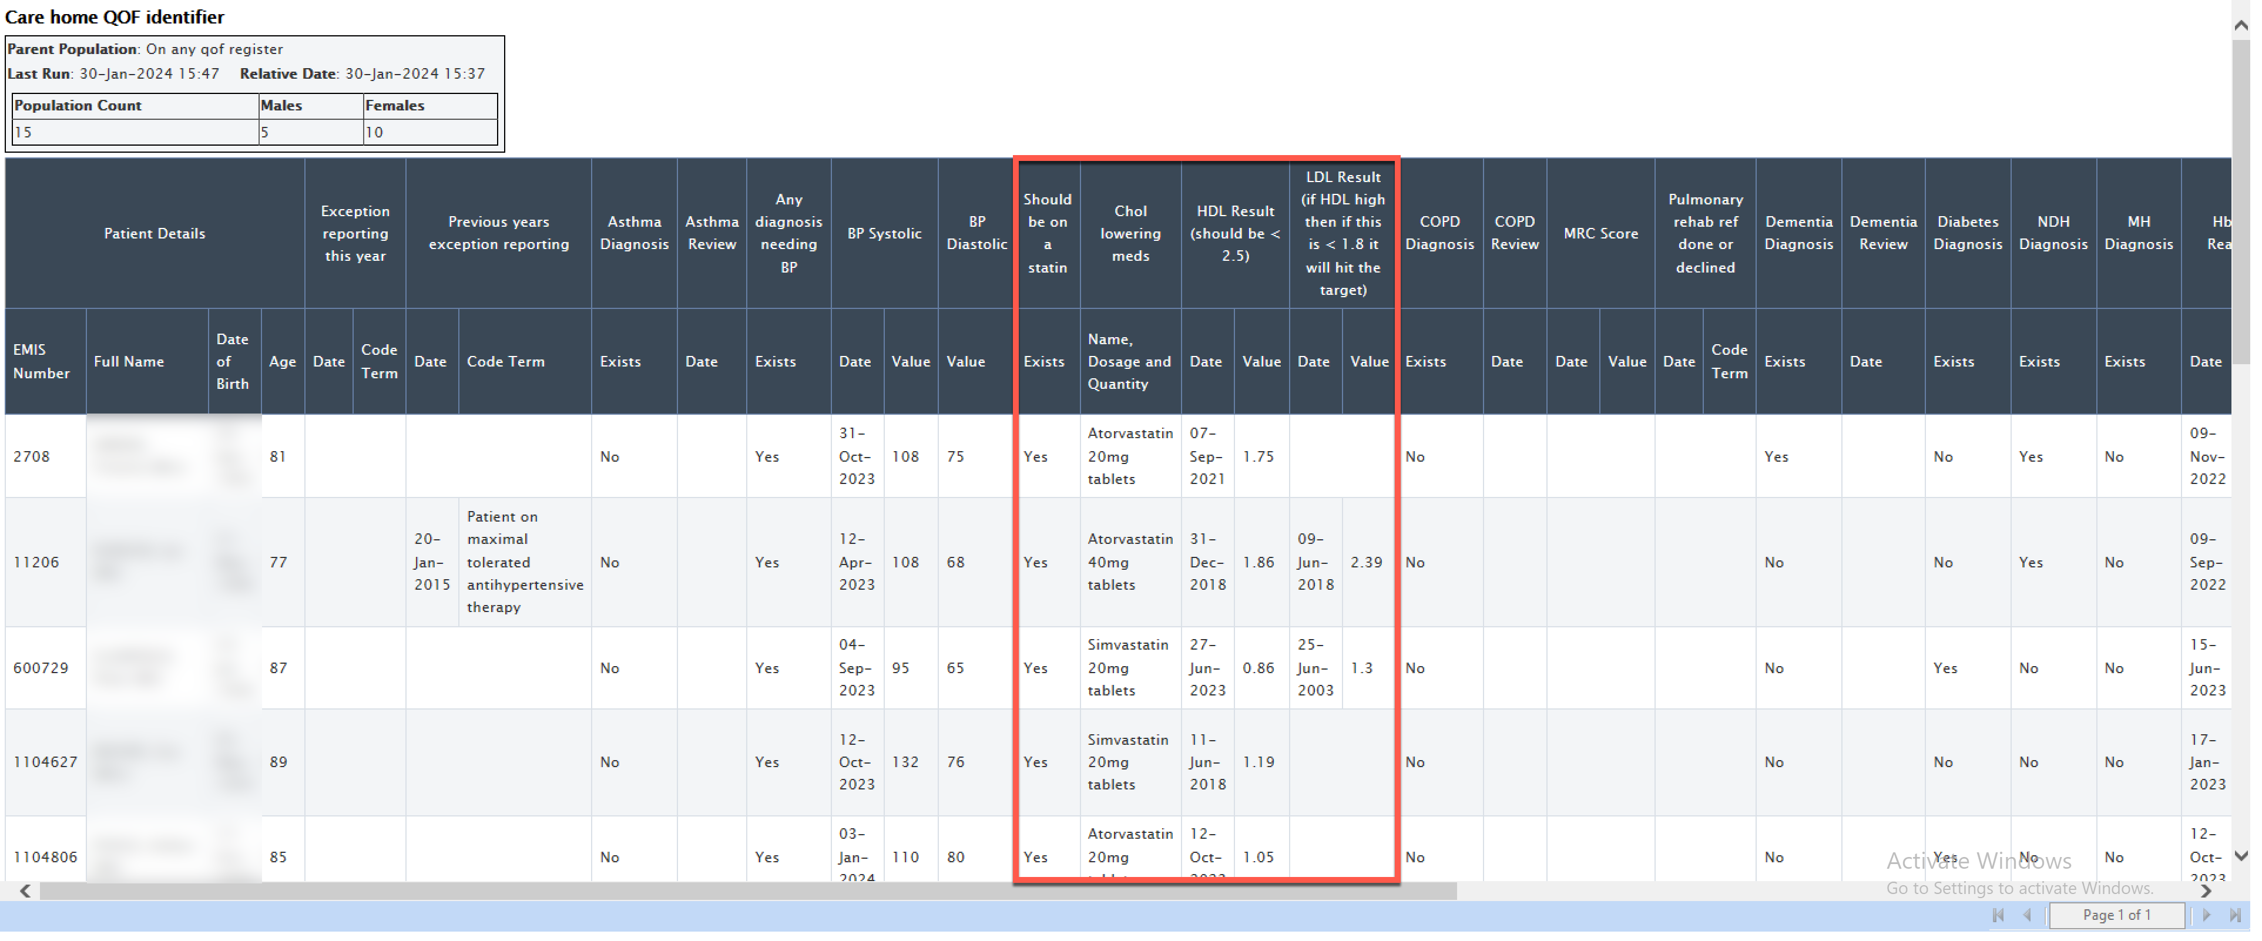Click the BP Systolic header
Screen dimensions: 2262x941
(x=884, y=234)
